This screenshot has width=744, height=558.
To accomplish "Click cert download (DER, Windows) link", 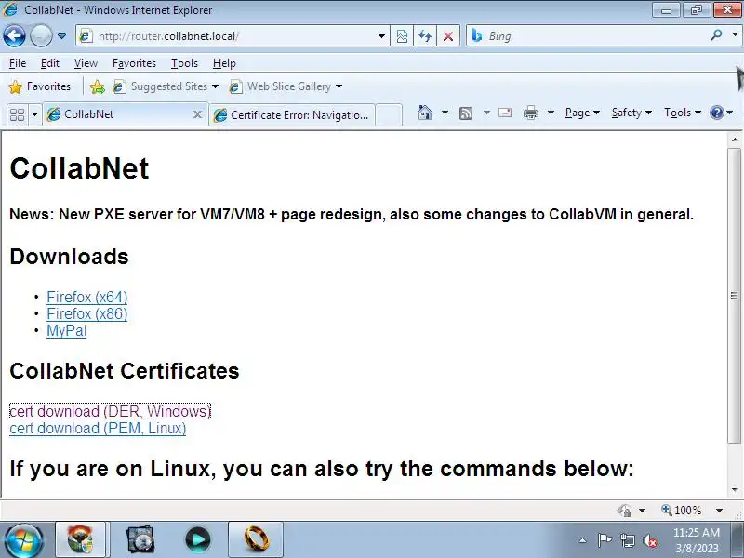I will [110, 411].
